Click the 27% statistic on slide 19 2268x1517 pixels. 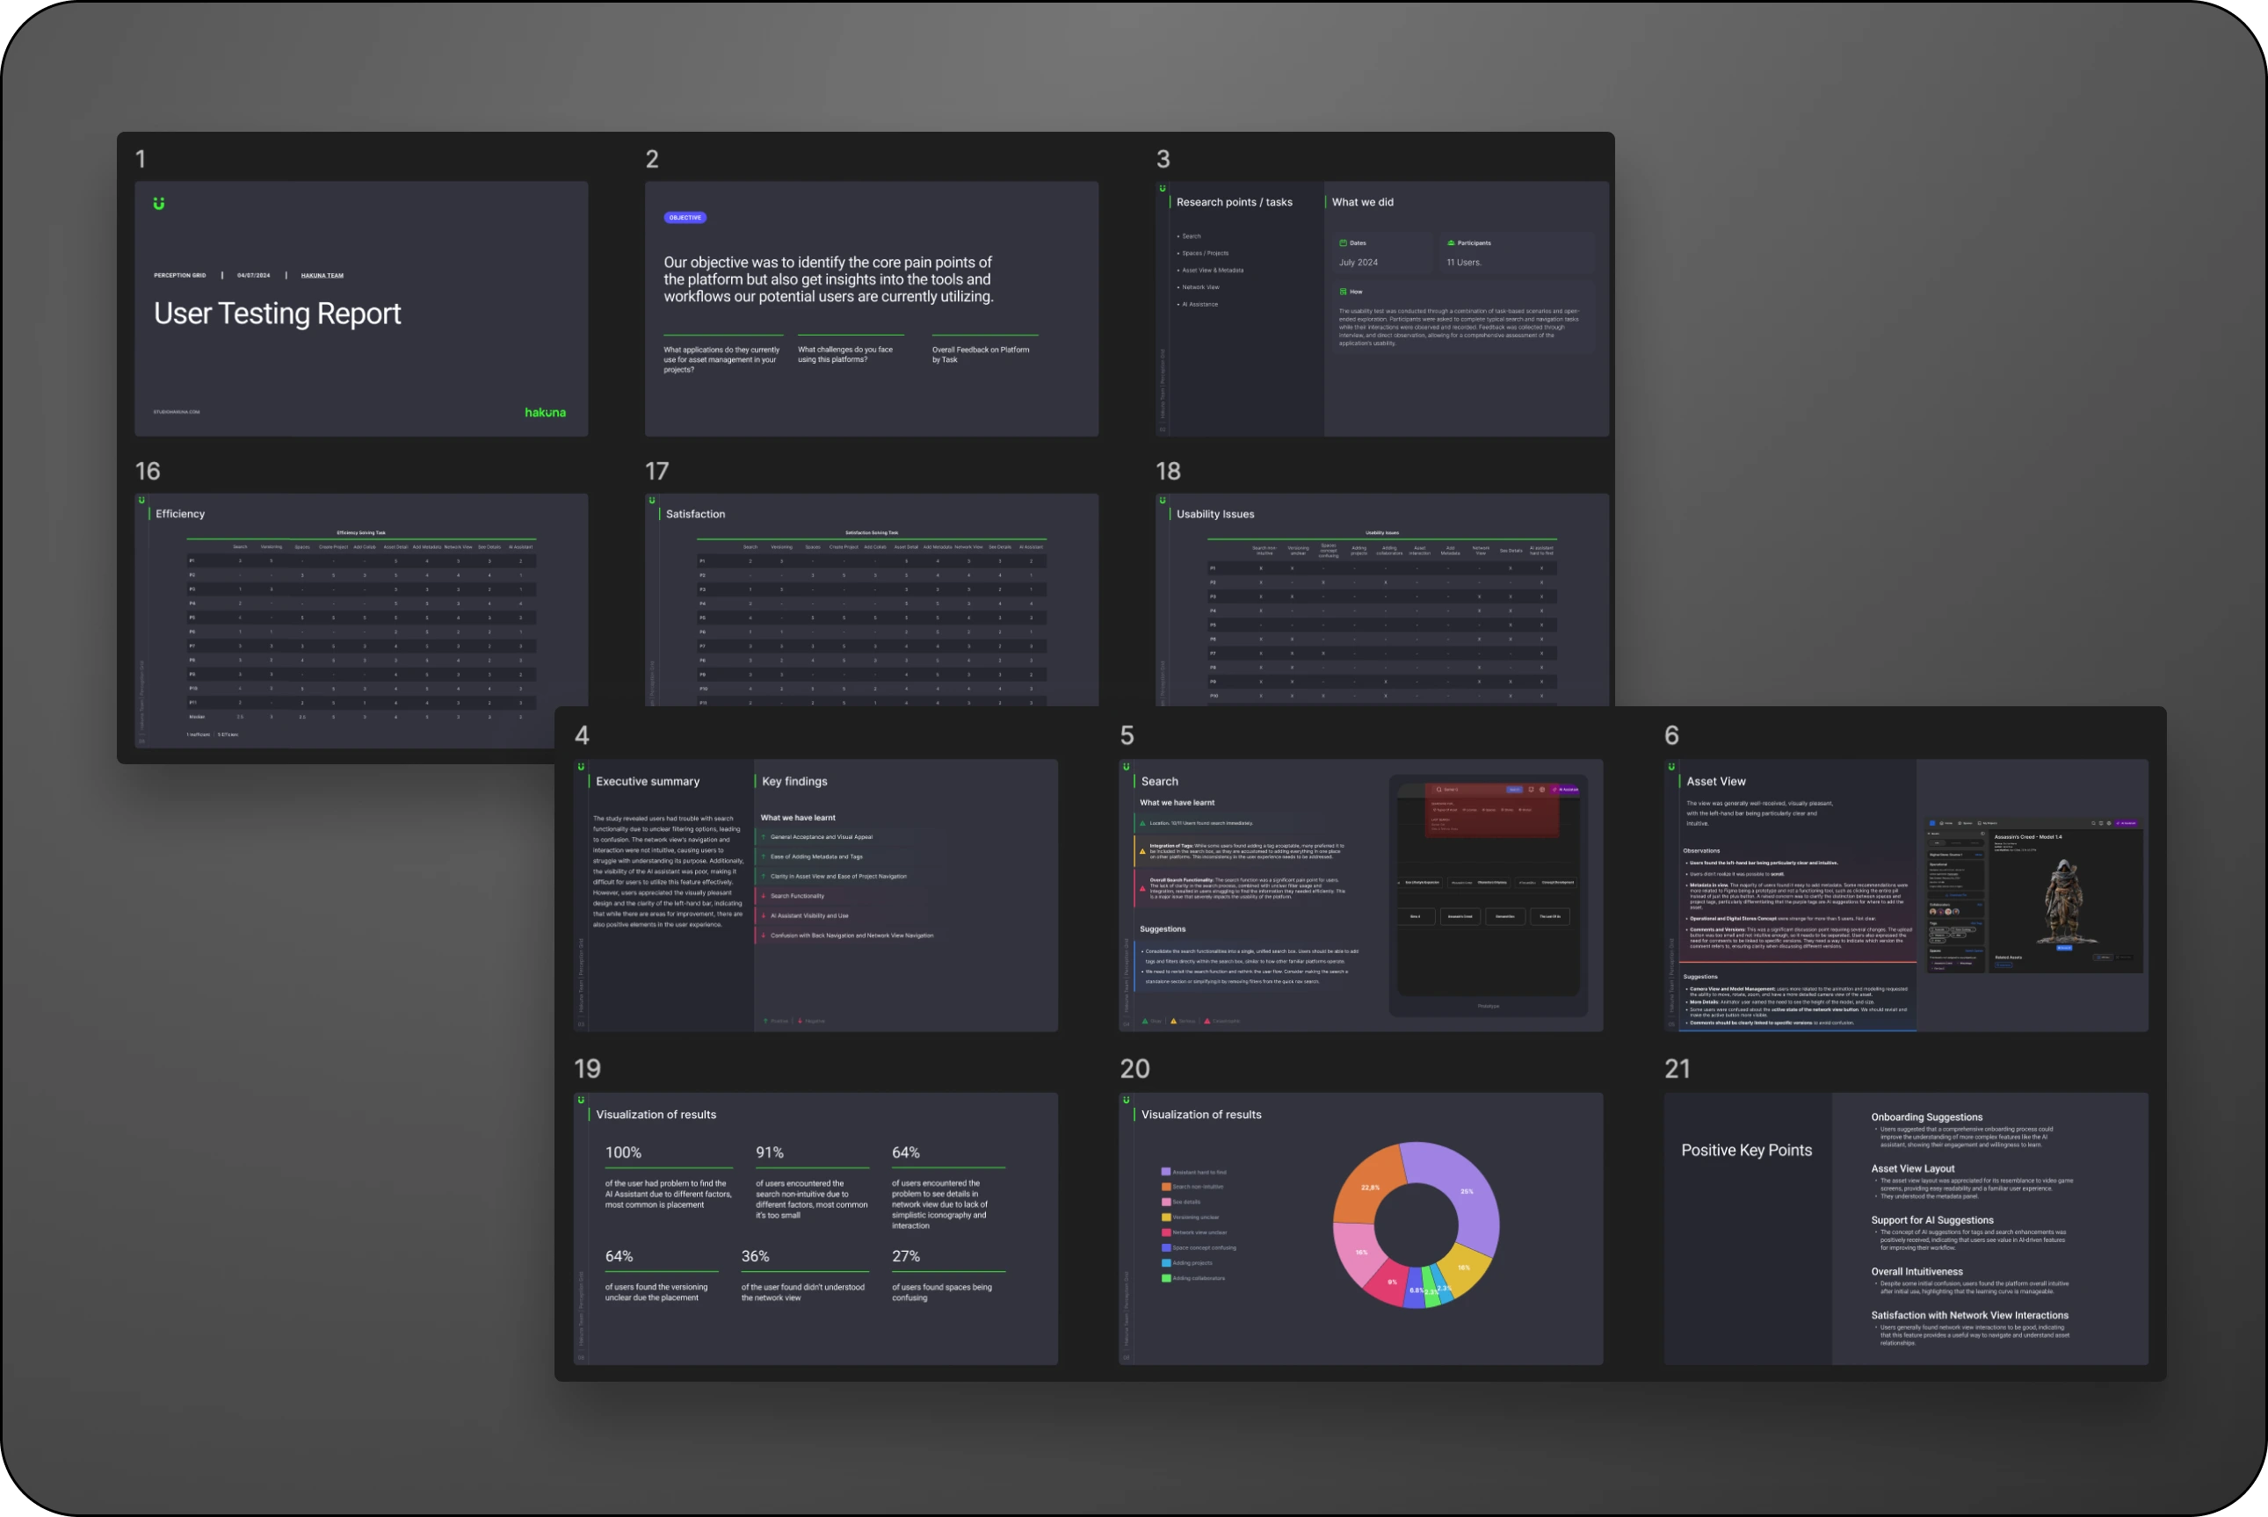tap(906, 1256)
